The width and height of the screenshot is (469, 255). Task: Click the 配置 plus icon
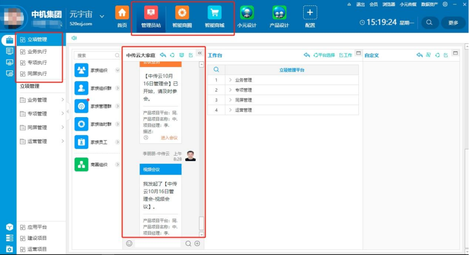pos(310,13)
